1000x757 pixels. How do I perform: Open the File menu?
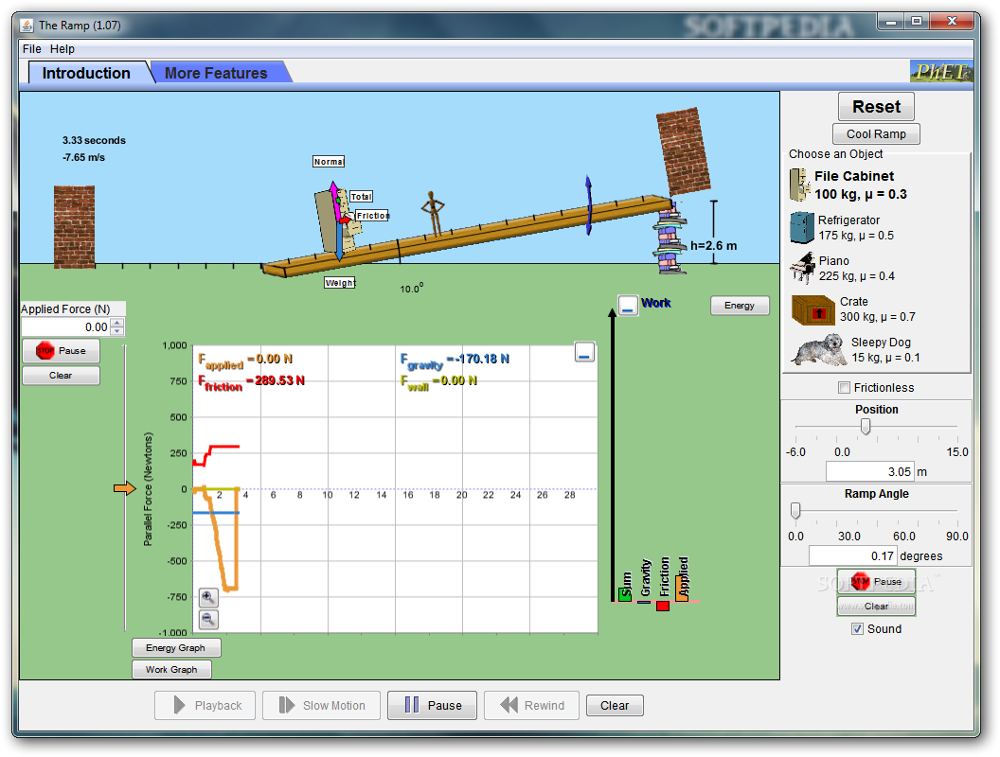tap(32, 49)
